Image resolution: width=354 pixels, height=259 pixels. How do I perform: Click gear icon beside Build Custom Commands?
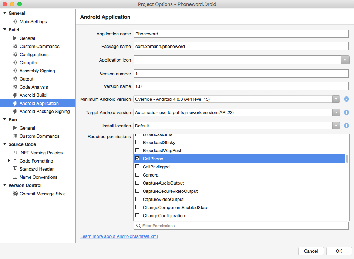point(15,47)
